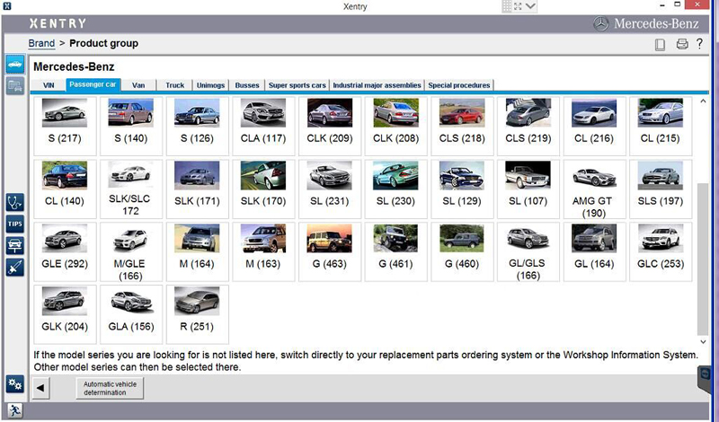
Task: Choose the AMG GT (190) tile
Action: coord(594,189)
